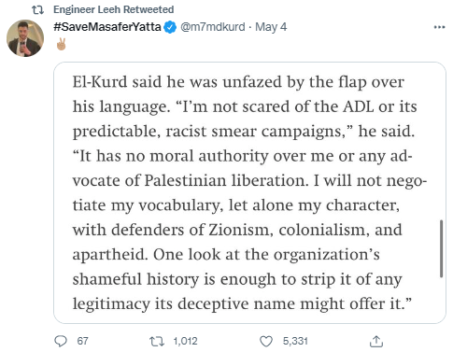
Task: Open the three-dot more options menu
Action: [x=439, y=27]
